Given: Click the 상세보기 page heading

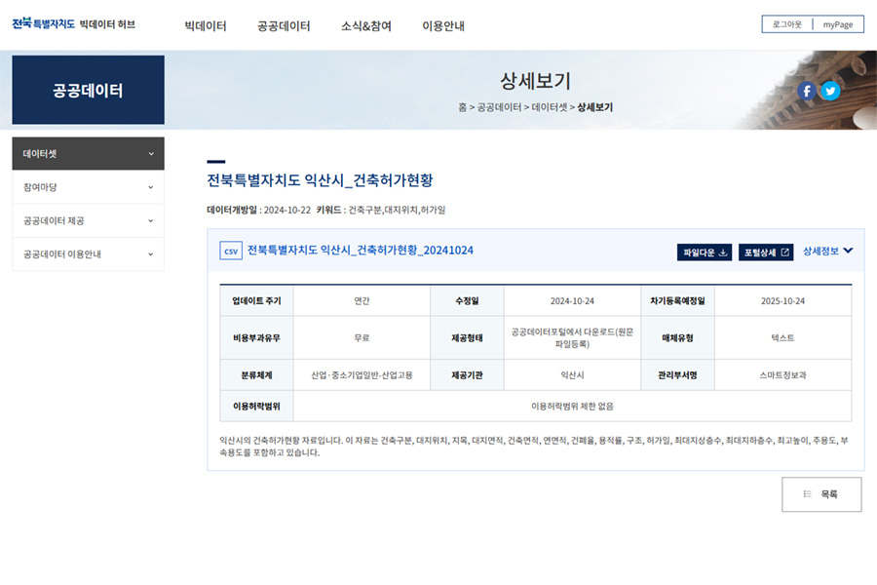Looking at the screenshot, I should tap(535, 81).
